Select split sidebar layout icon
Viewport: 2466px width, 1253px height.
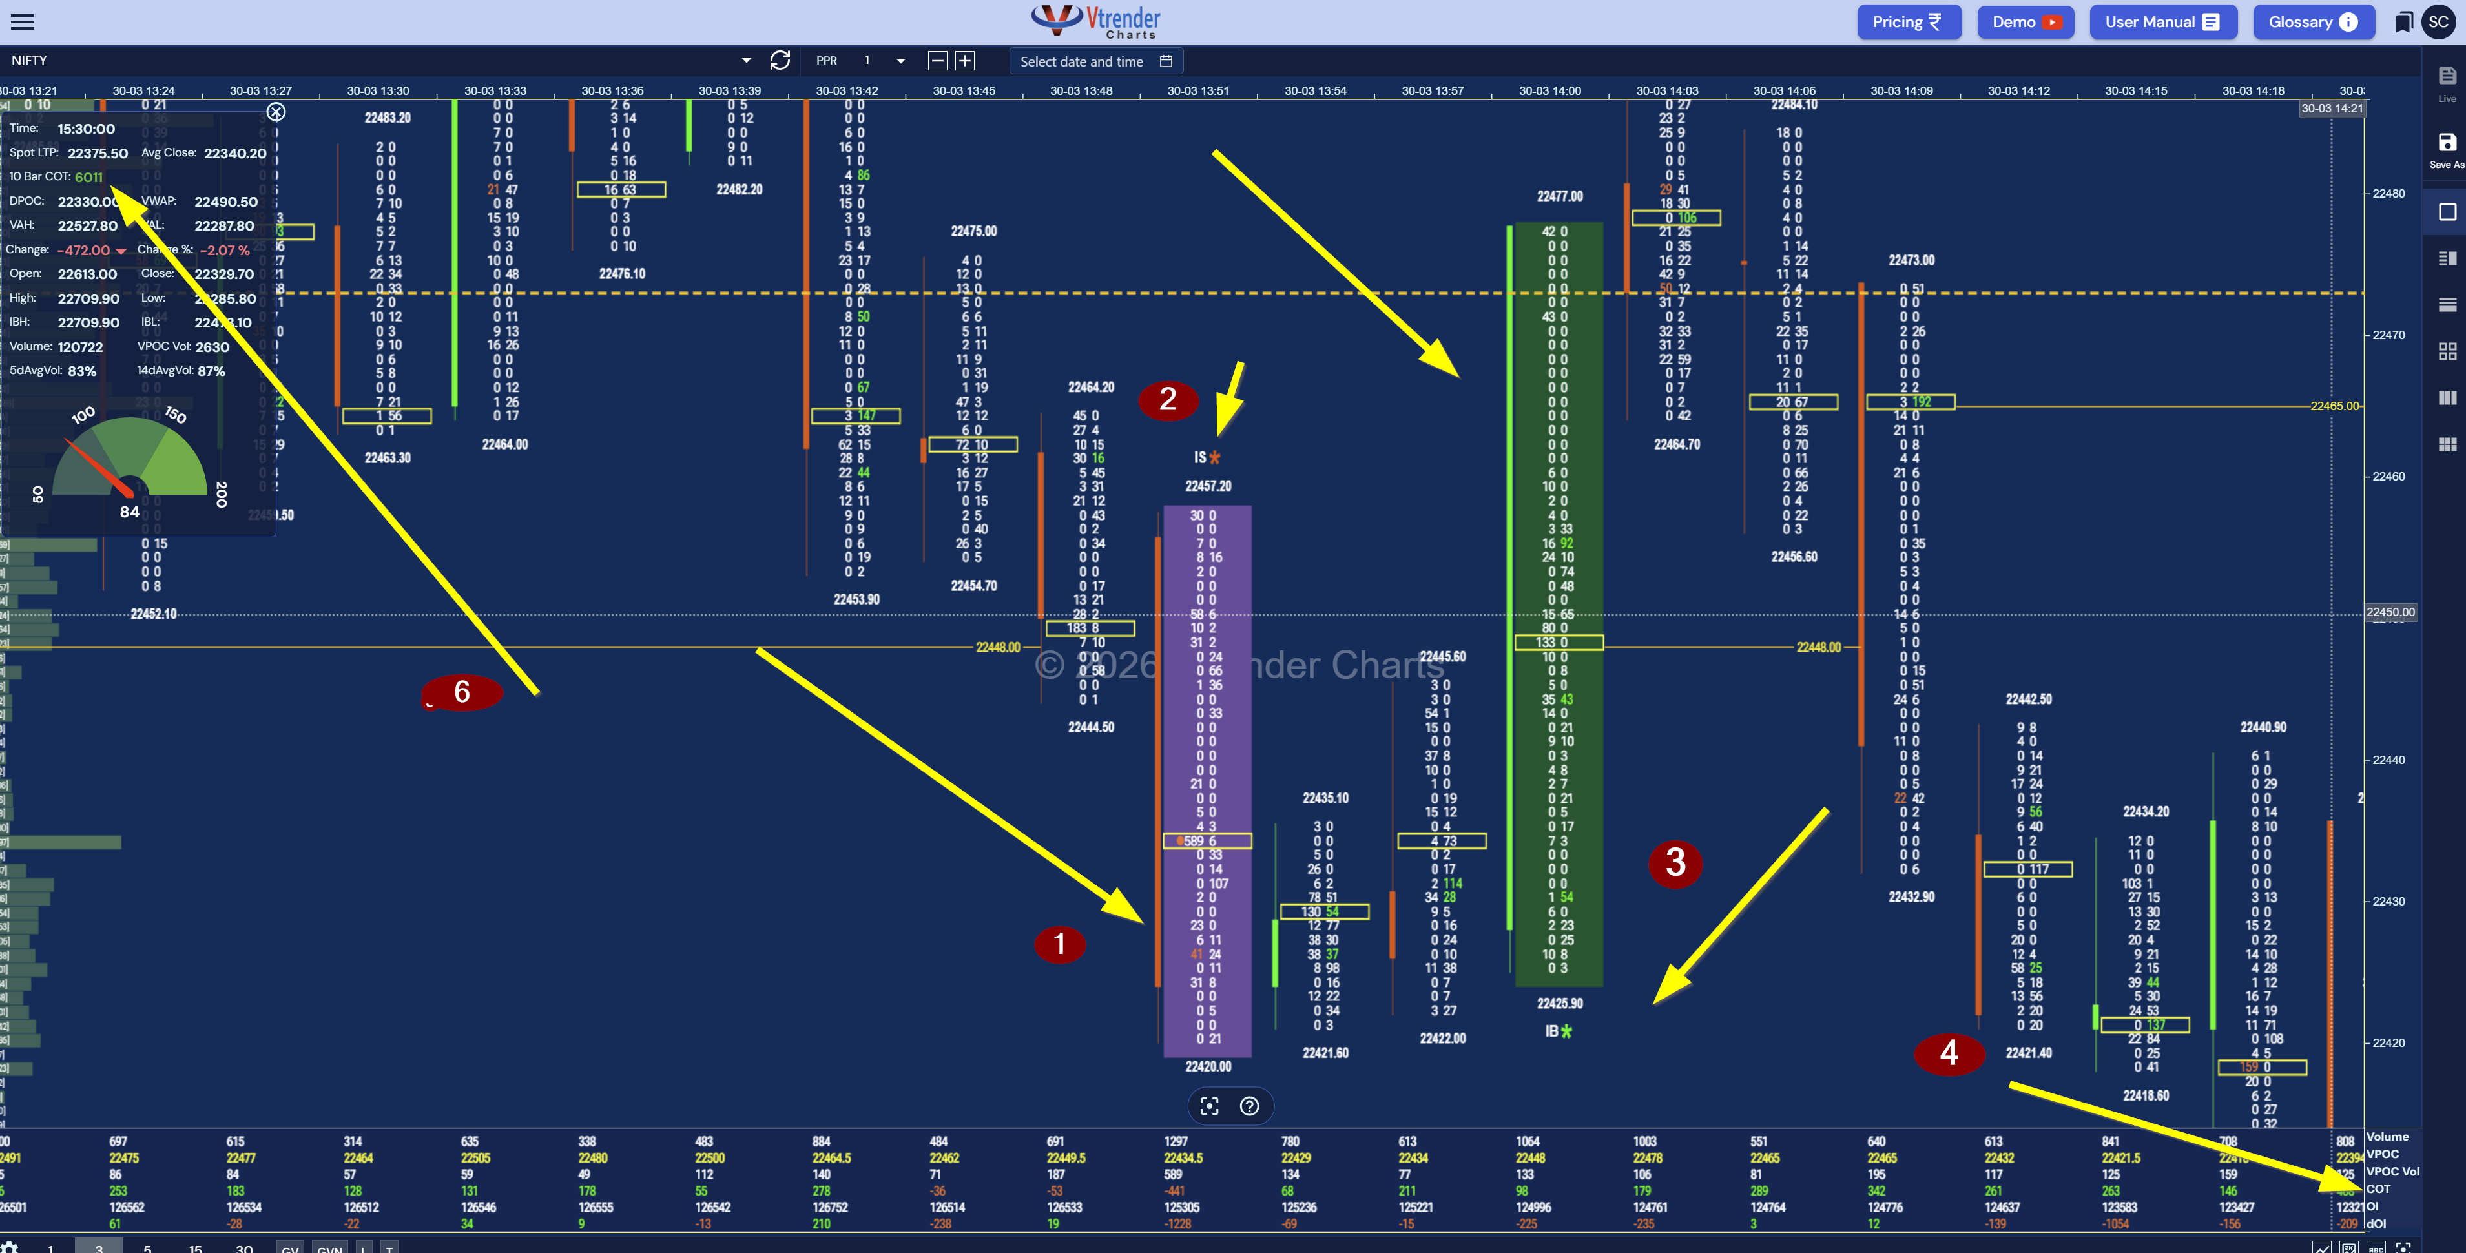2447,258
